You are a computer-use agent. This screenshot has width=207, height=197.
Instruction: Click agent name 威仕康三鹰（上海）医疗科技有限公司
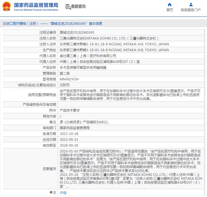88,56
